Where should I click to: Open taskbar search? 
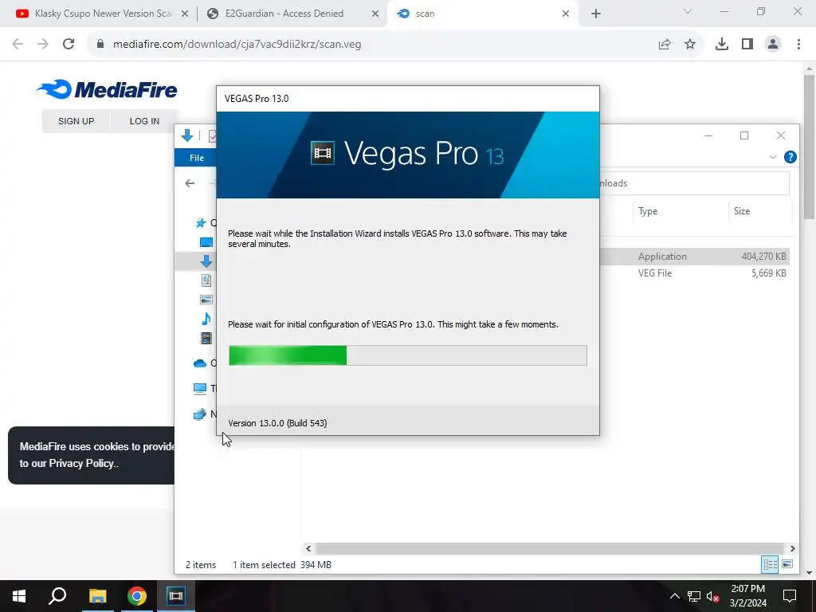(57, 596)
